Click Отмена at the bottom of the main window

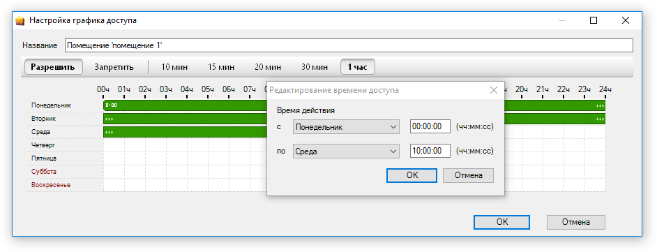tap(575, 222)
